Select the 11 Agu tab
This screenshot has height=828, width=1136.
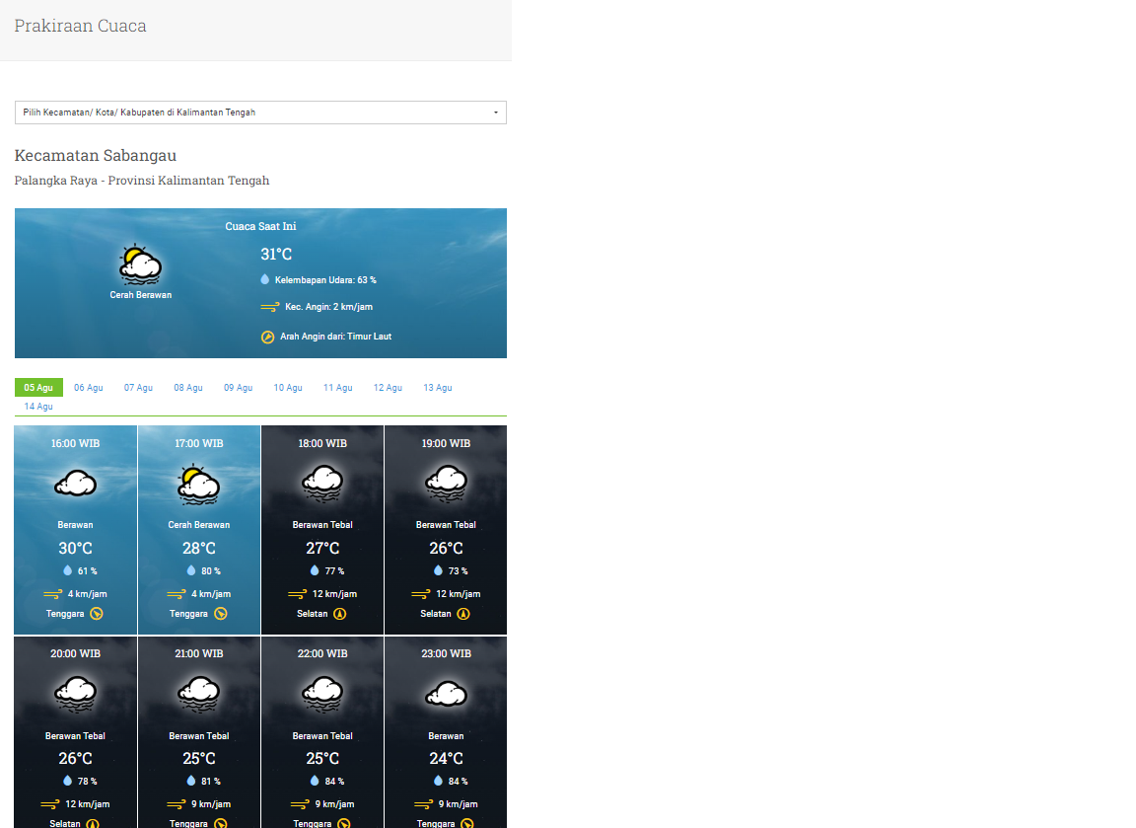(x=337, y=387)
